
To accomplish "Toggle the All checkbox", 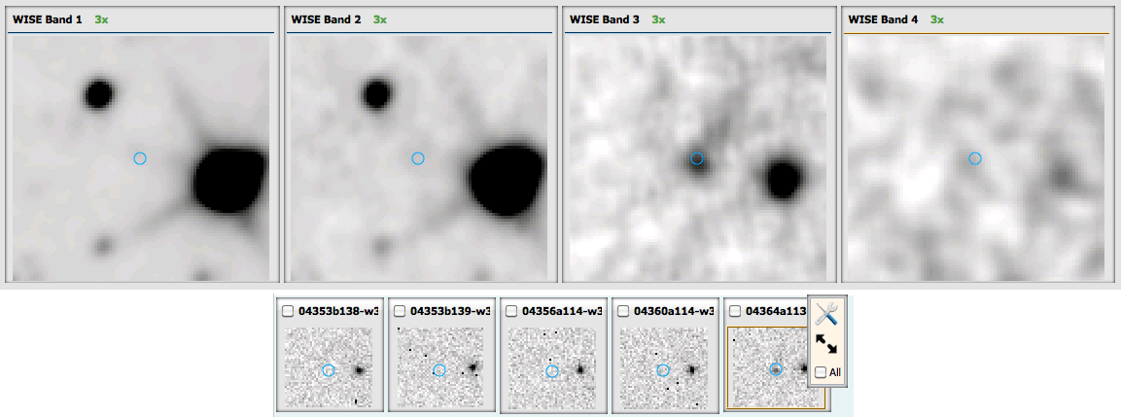I will [821, 372].
